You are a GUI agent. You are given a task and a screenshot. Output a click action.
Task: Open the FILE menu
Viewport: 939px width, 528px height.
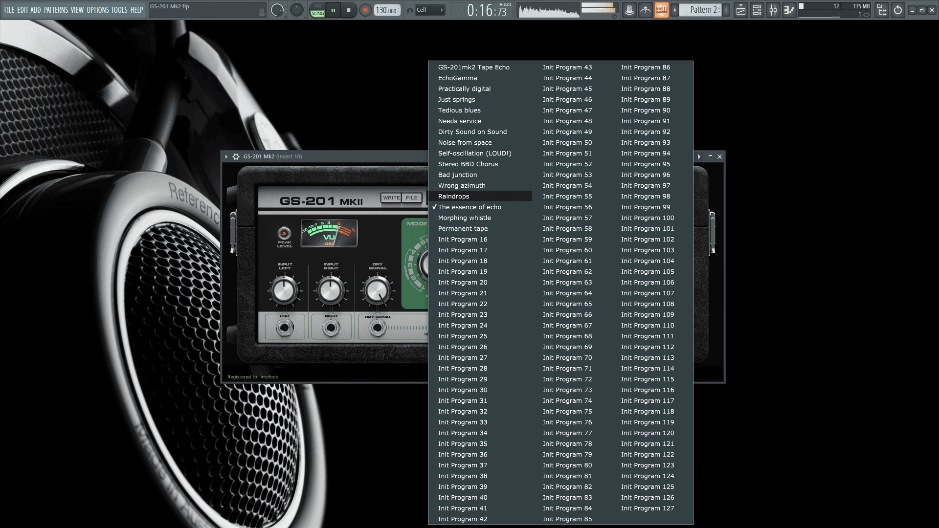[x=9, y=10]
